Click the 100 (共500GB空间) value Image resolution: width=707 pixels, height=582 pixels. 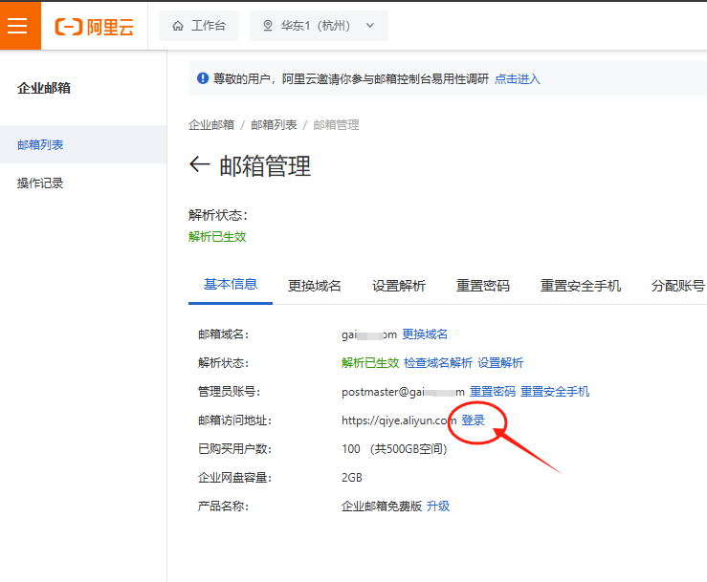coord(394,448)
